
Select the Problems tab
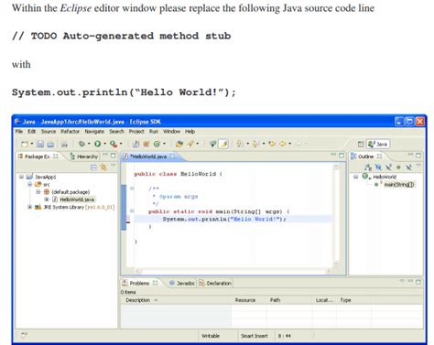click(140, 284)
